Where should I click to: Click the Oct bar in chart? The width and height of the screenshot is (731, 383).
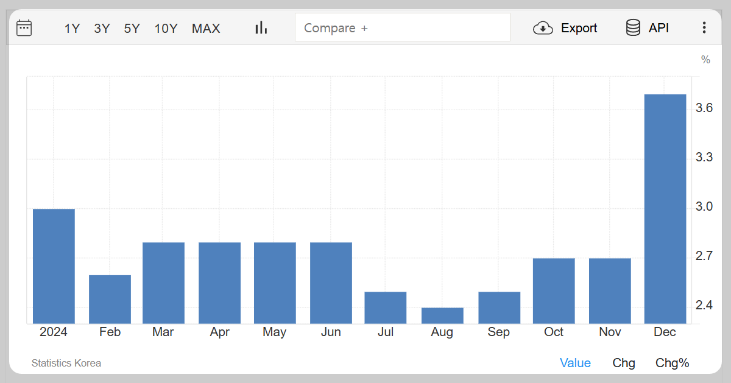[554, 290]
